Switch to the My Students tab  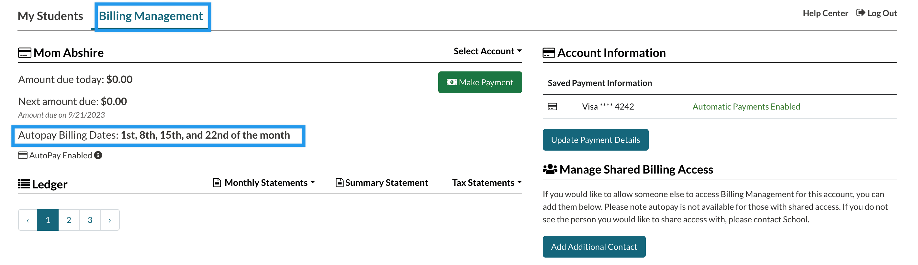pyautogui.click(x=50, y=16)
